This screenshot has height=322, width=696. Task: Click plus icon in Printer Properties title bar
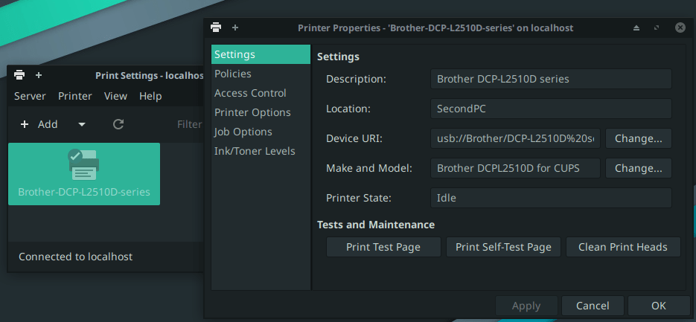[235, 28]
